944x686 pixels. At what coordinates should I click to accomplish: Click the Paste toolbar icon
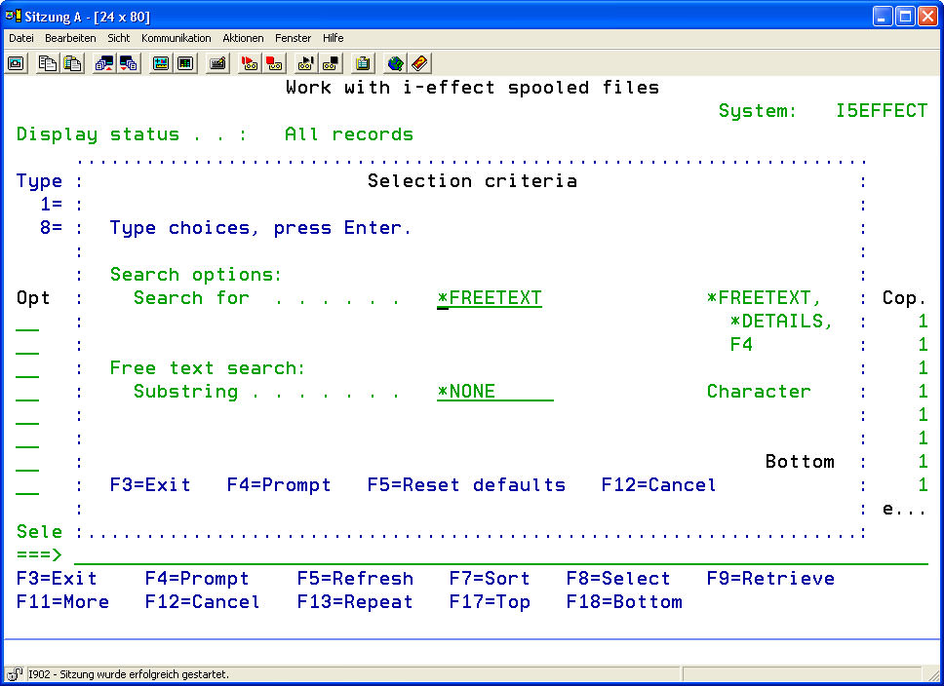click(72, 63)
